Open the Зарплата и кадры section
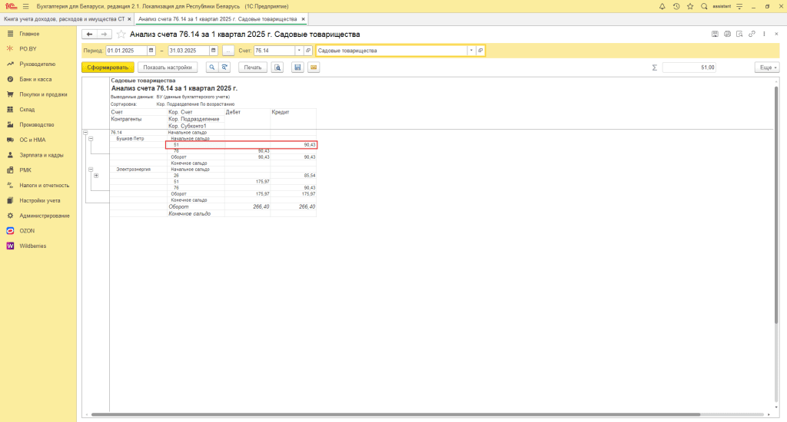787x422 pixels. coord(42,155)
